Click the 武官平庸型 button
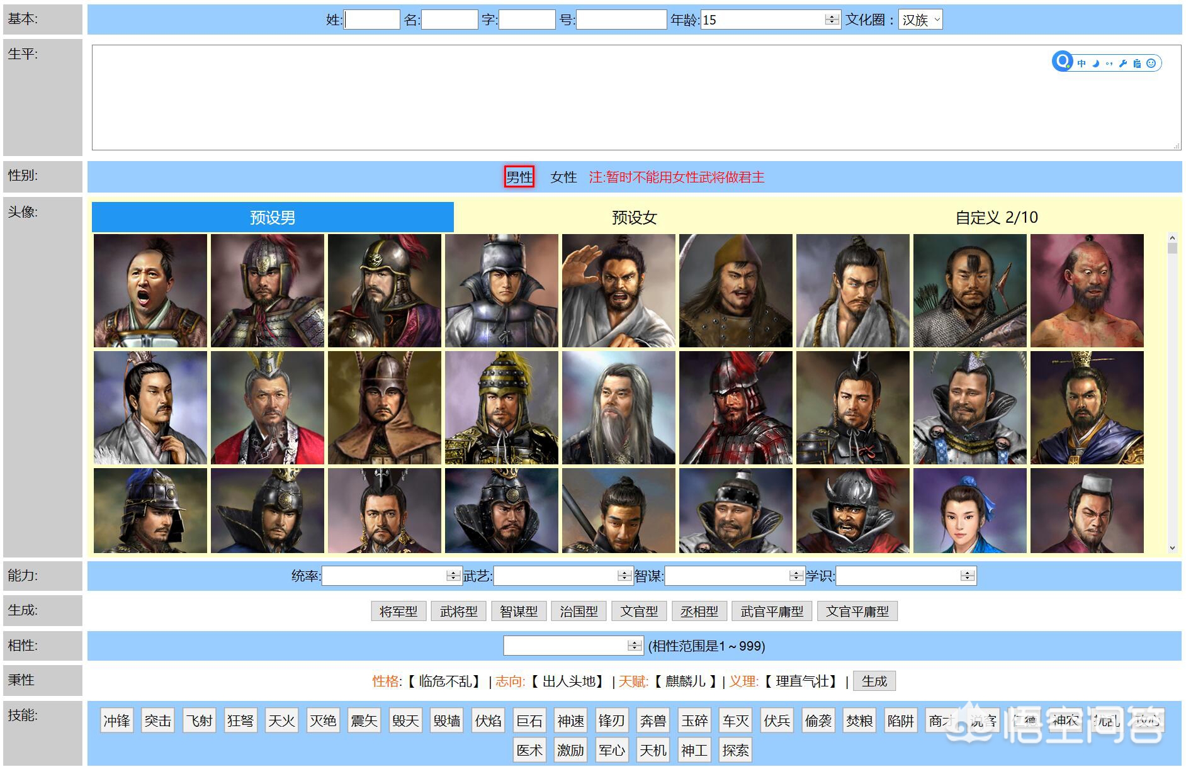Image resolution: width=1186 pixels, height=767 pixels. coord(772,611)
